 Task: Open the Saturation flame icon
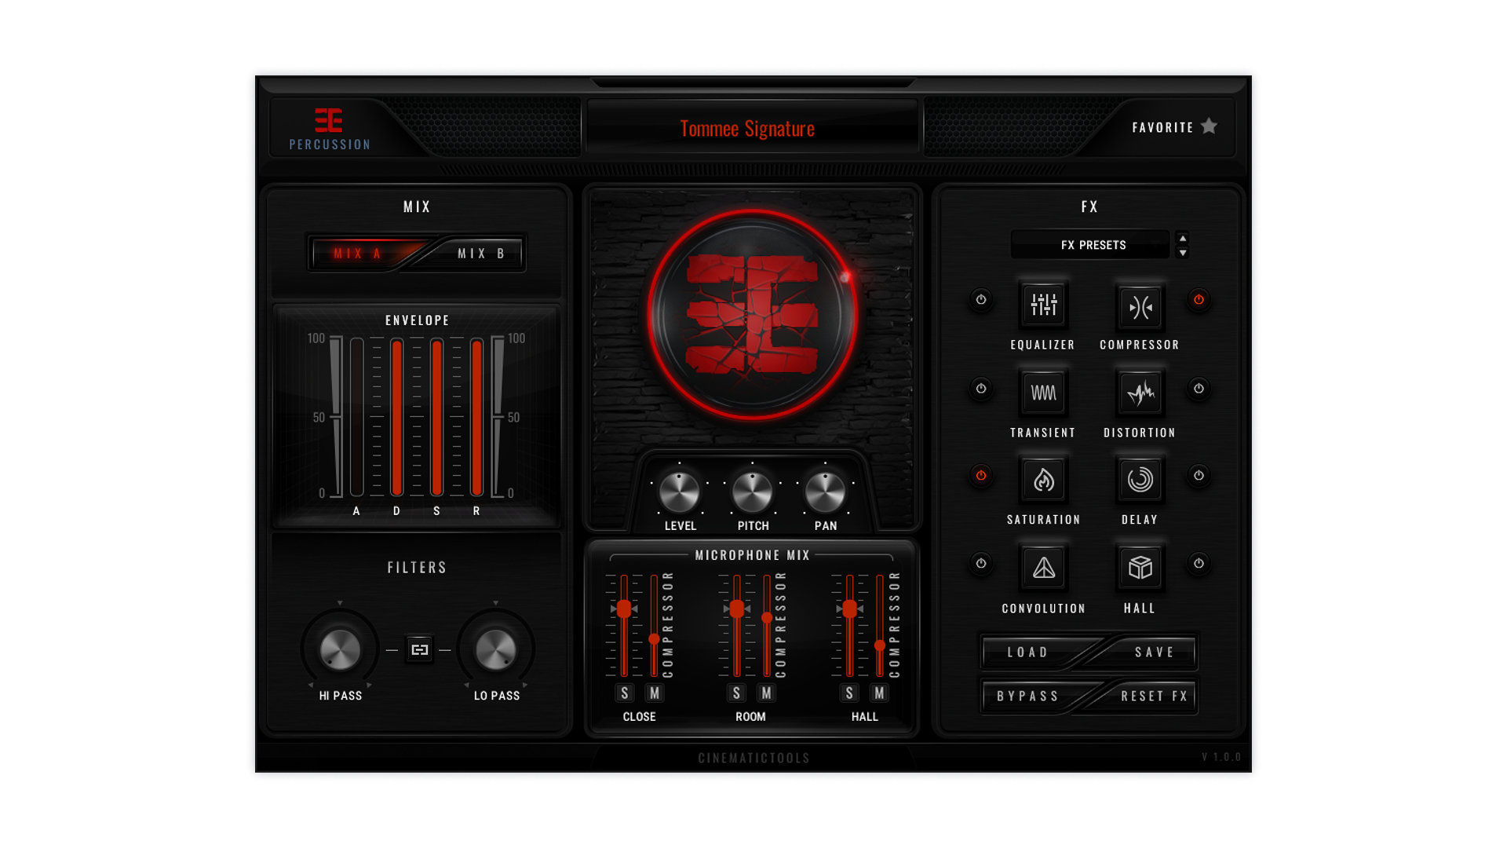[x=1043, y=480]
